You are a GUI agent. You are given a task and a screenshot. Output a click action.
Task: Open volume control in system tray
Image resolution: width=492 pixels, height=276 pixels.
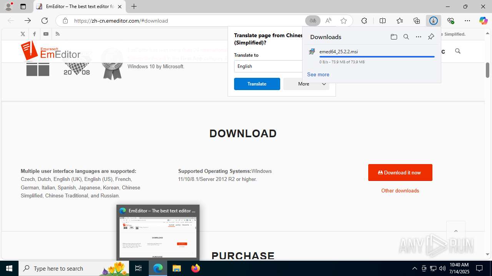442,268
